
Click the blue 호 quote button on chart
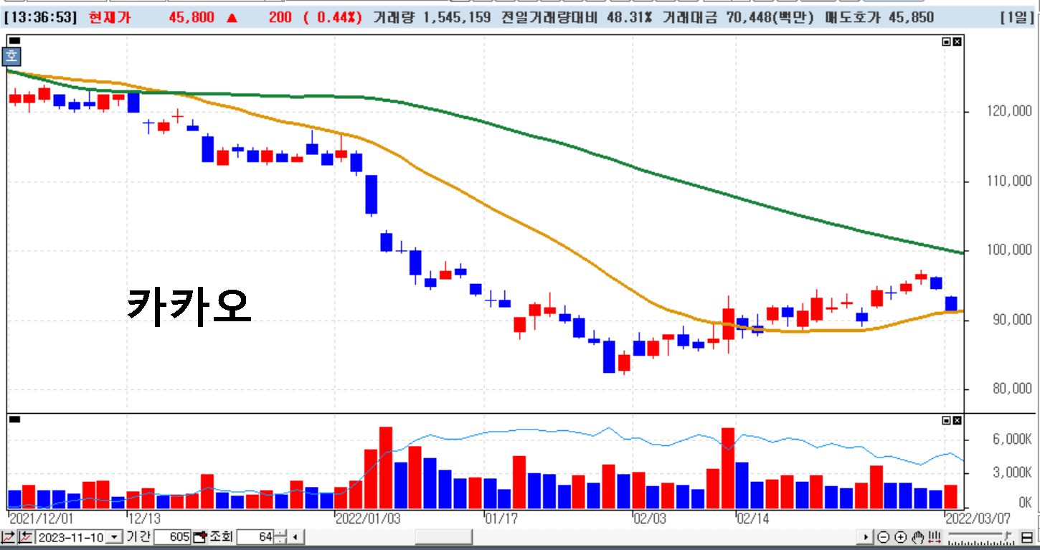click(x=12, y=55)
